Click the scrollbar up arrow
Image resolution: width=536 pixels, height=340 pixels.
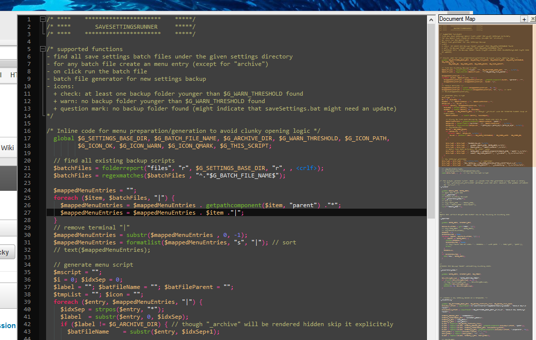click(x=431, y=19)
